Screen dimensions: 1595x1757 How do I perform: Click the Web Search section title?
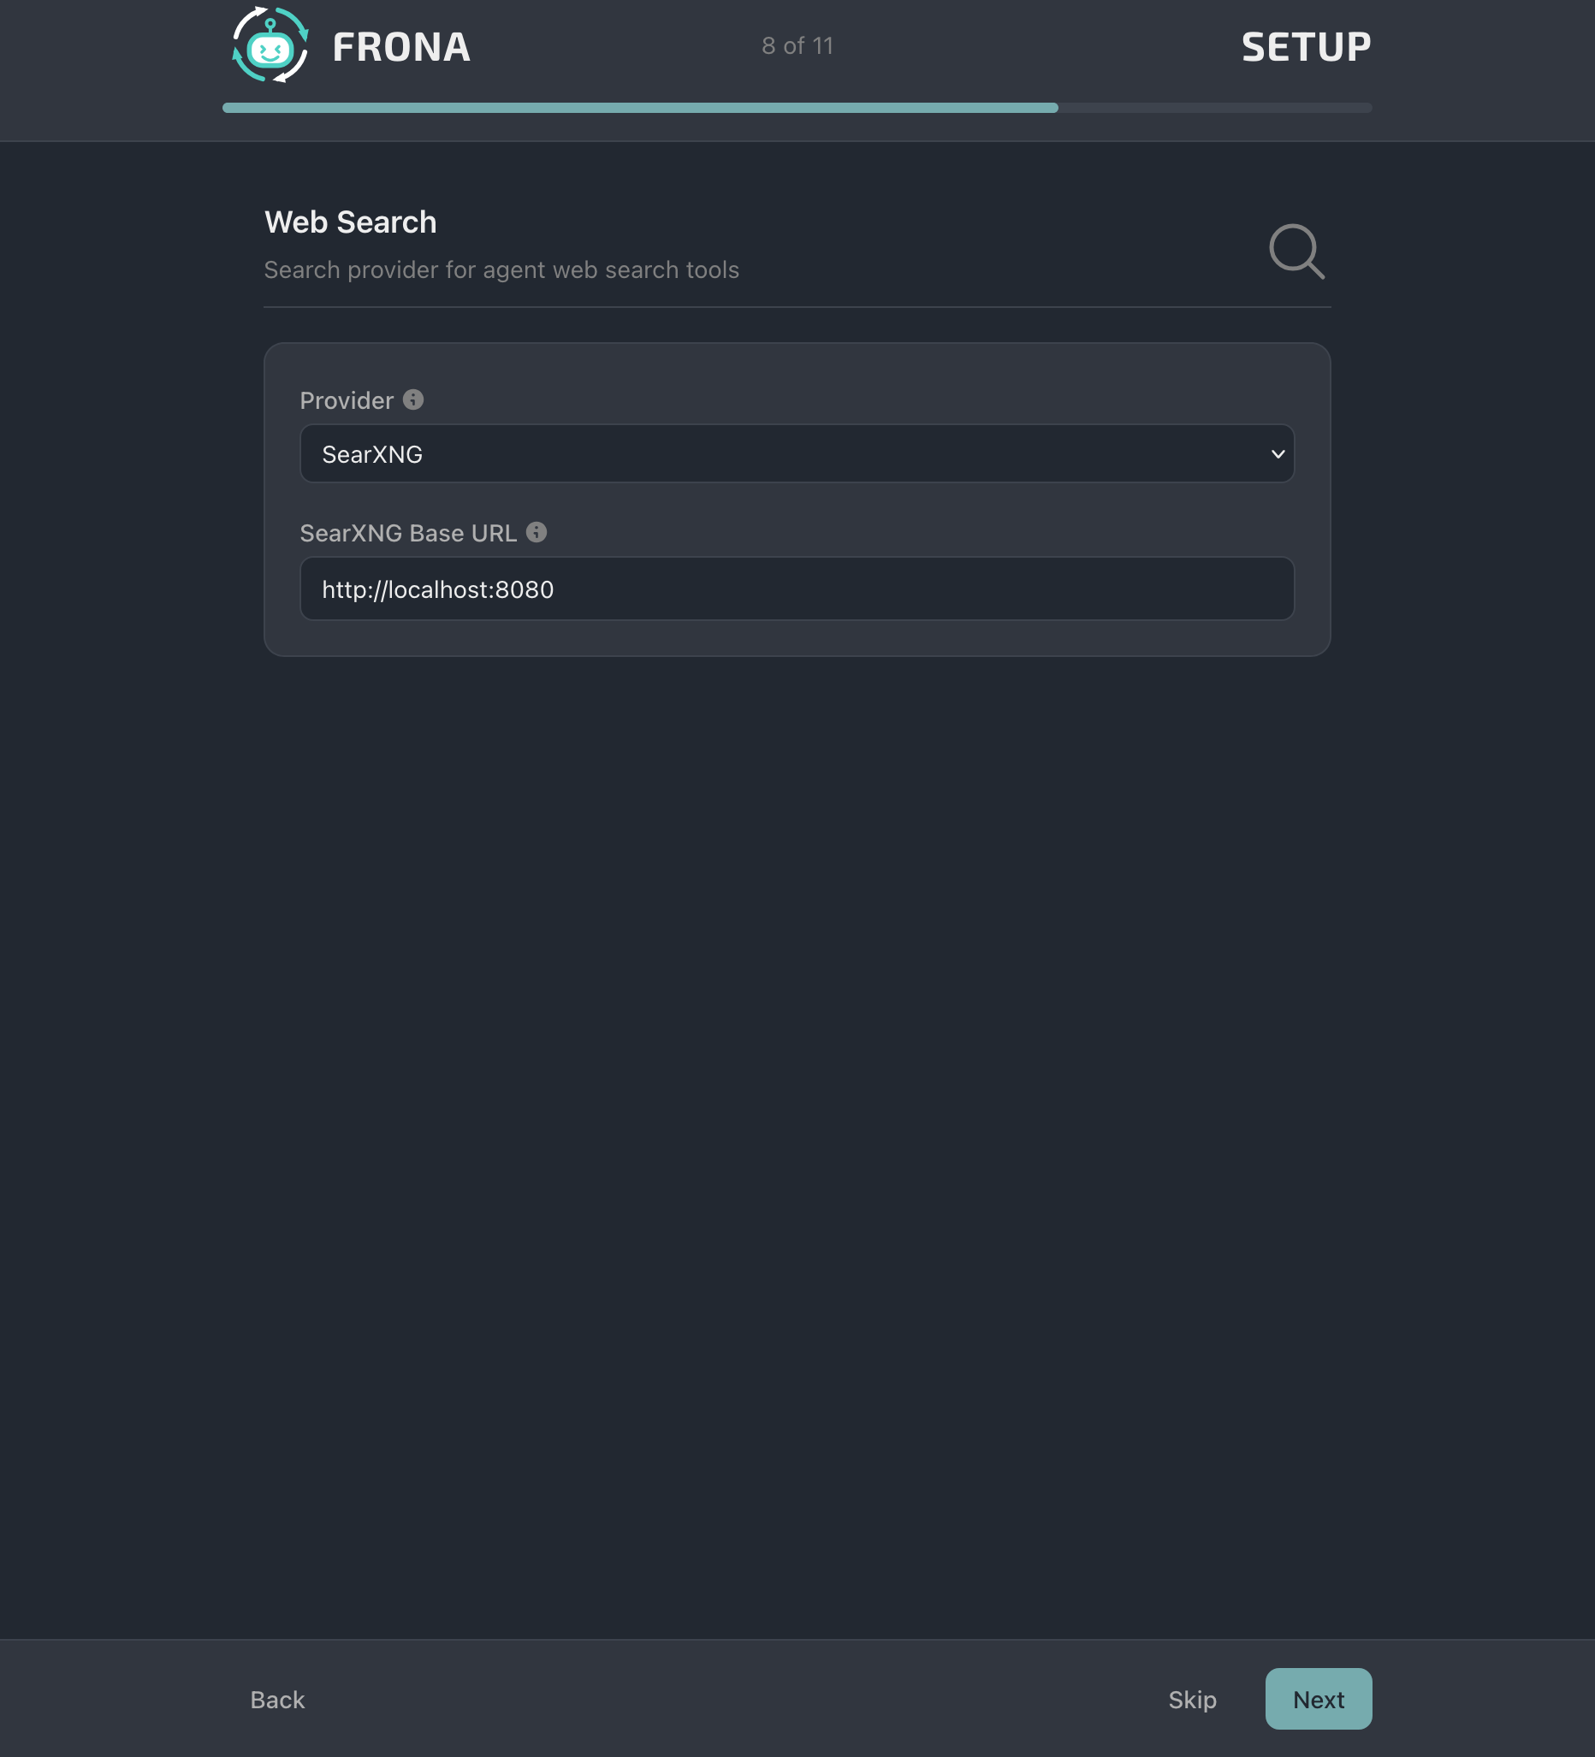point(349,222)
